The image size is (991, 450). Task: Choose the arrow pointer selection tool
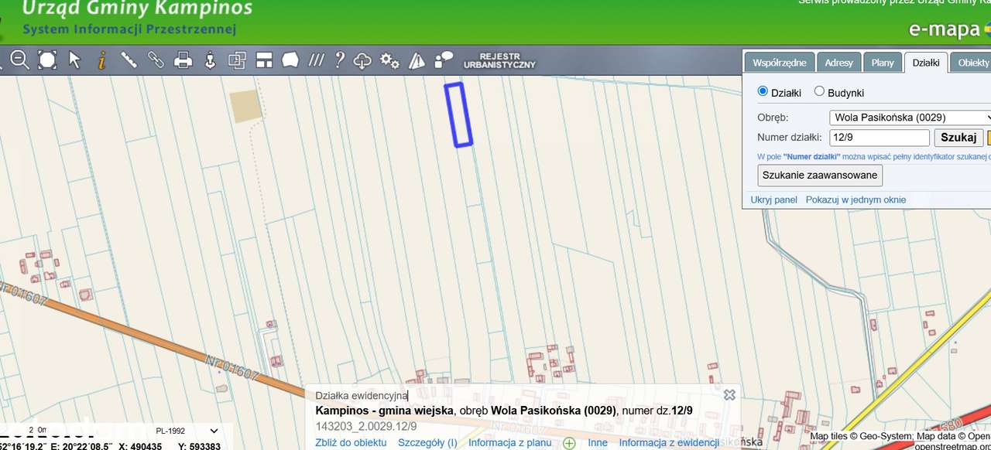point(74,60)
